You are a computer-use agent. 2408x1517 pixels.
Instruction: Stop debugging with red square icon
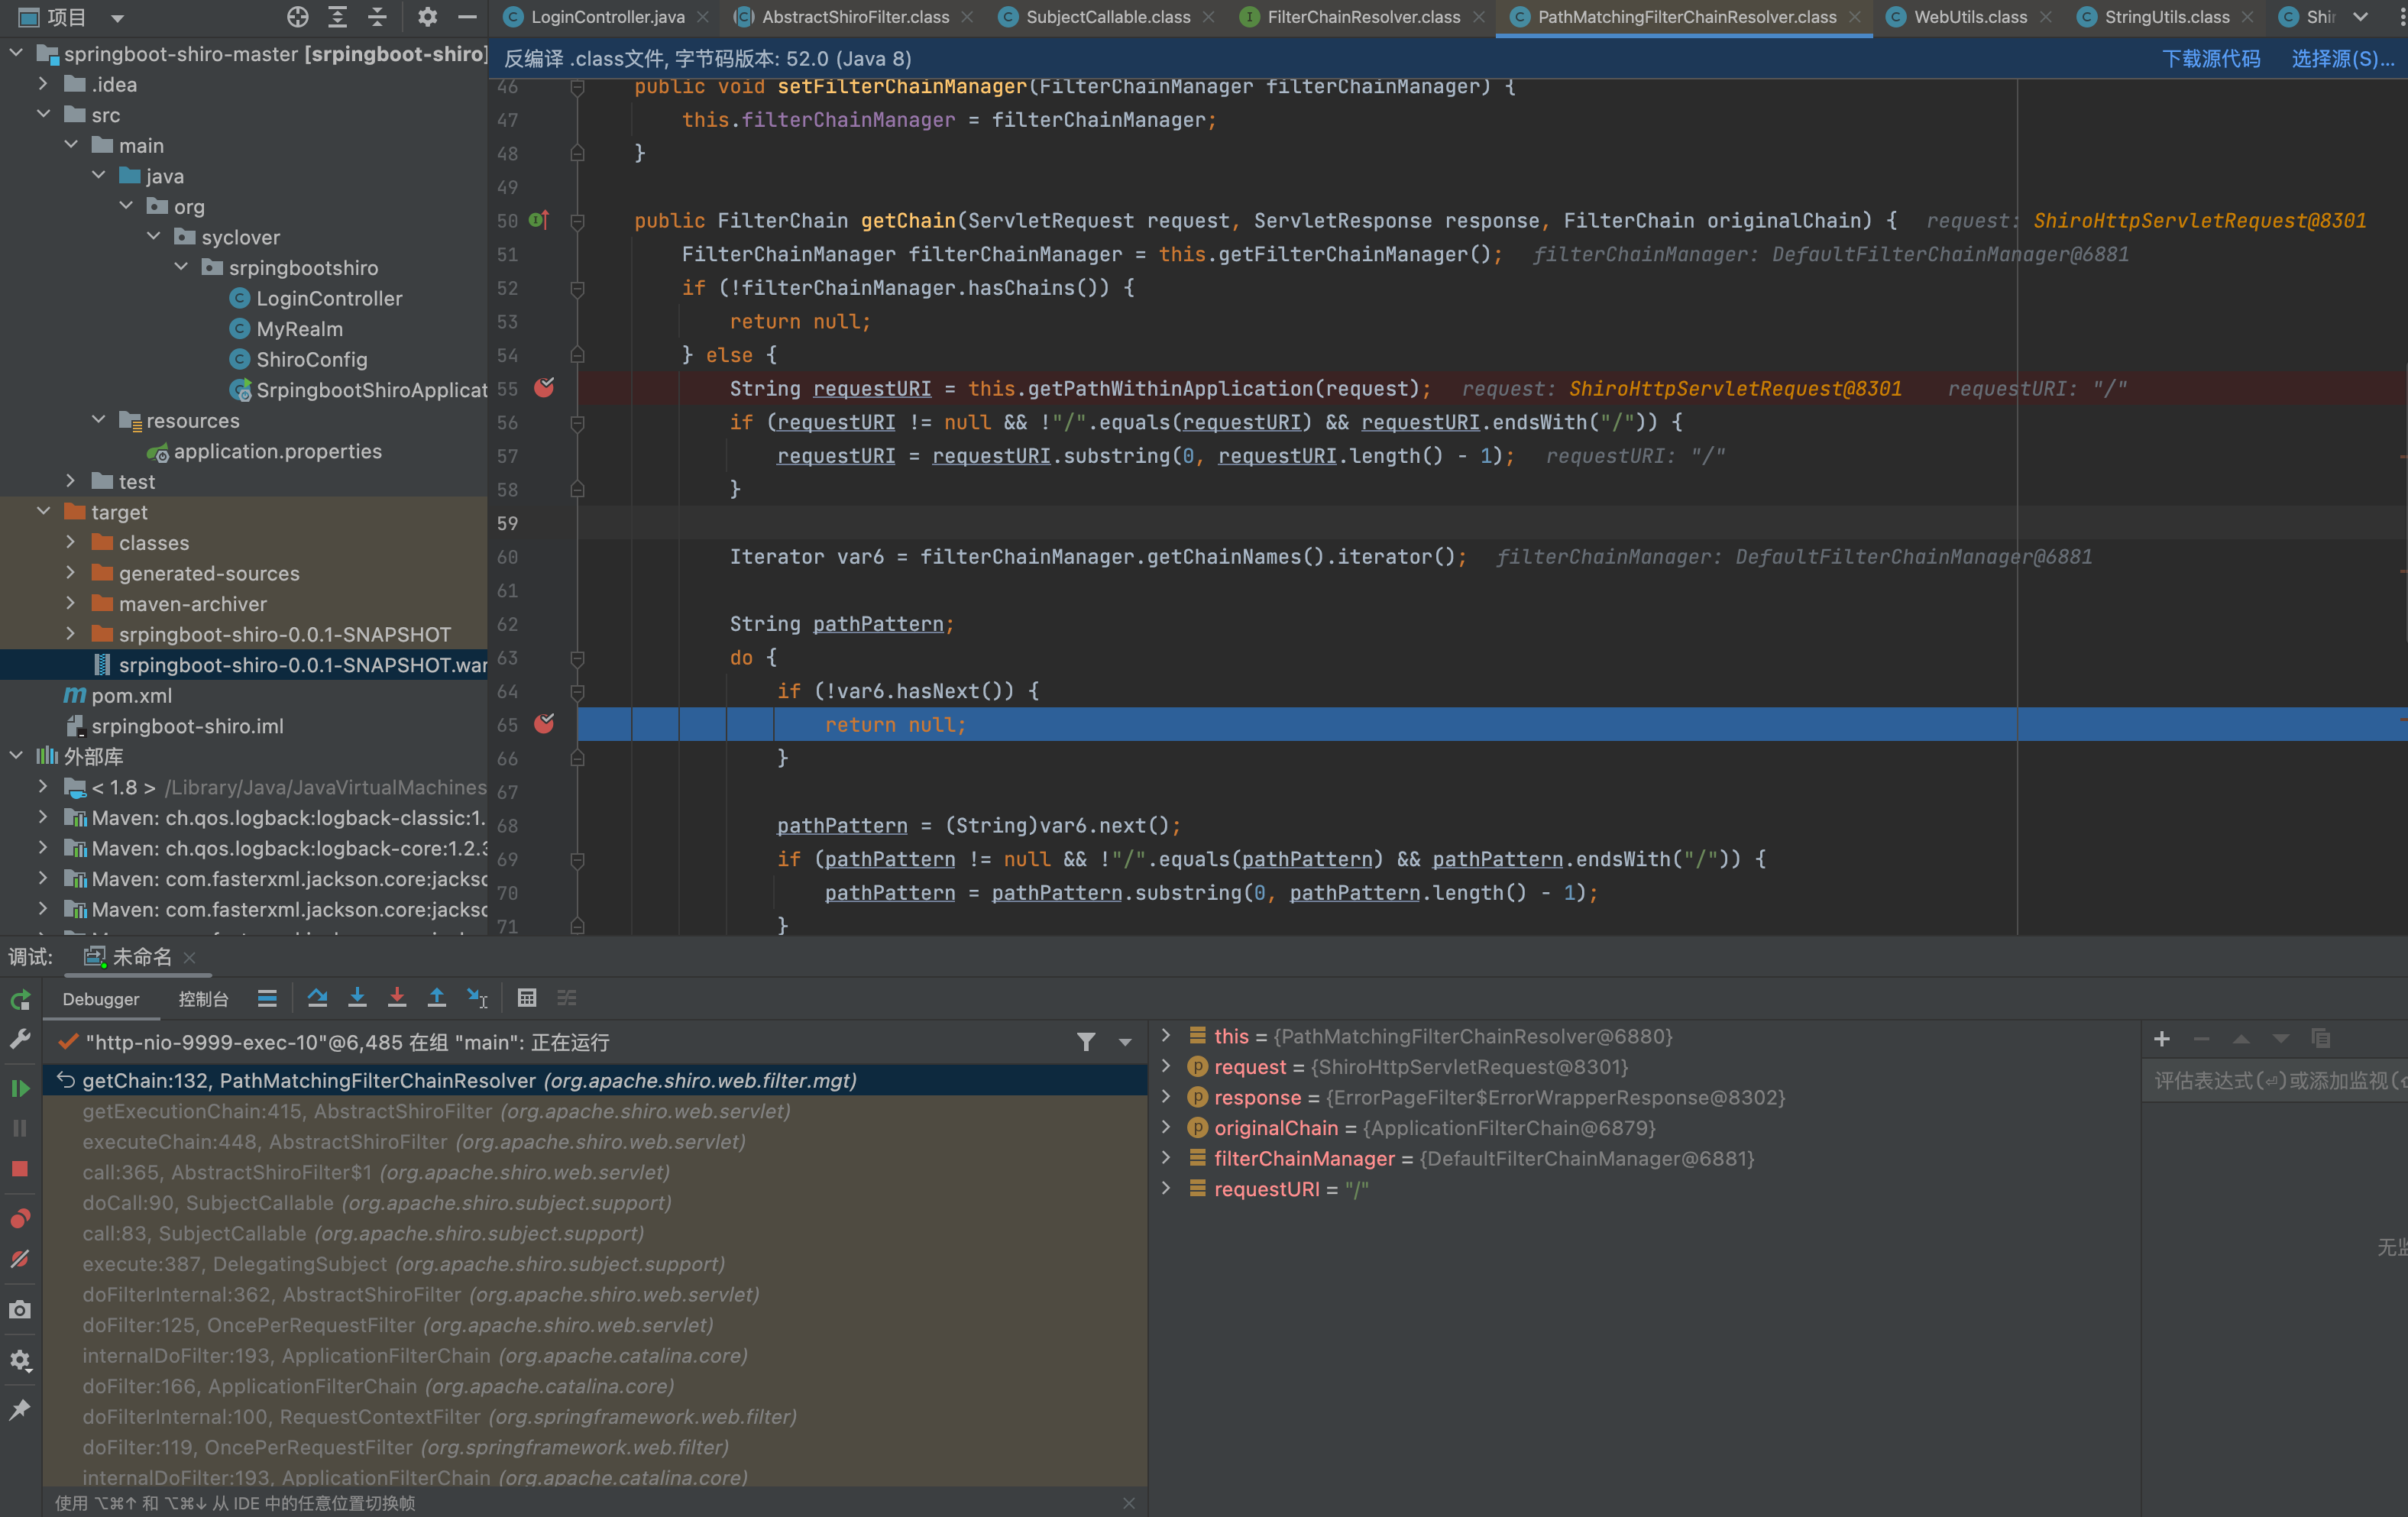[x=20, y=1168]
